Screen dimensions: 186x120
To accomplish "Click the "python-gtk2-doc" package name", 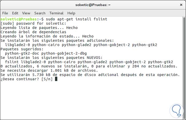I will 22,53.
